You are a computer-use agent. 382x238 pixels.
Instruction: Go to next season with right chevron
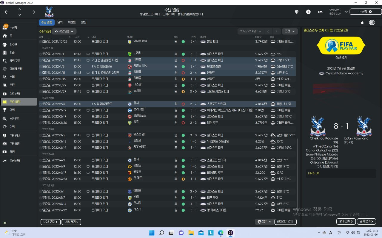coord(277,31)
